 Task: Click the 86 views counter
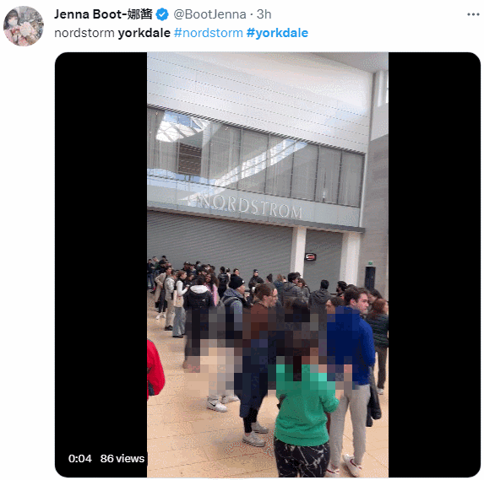122,458
